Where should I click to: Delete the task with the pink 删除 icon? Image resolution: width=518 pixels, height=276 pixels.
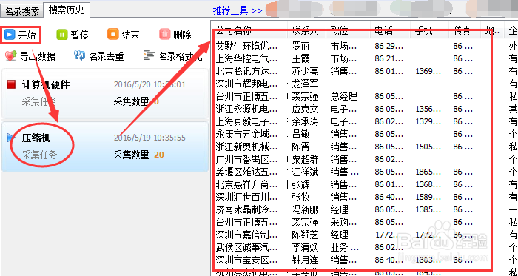tap(164, 34)
